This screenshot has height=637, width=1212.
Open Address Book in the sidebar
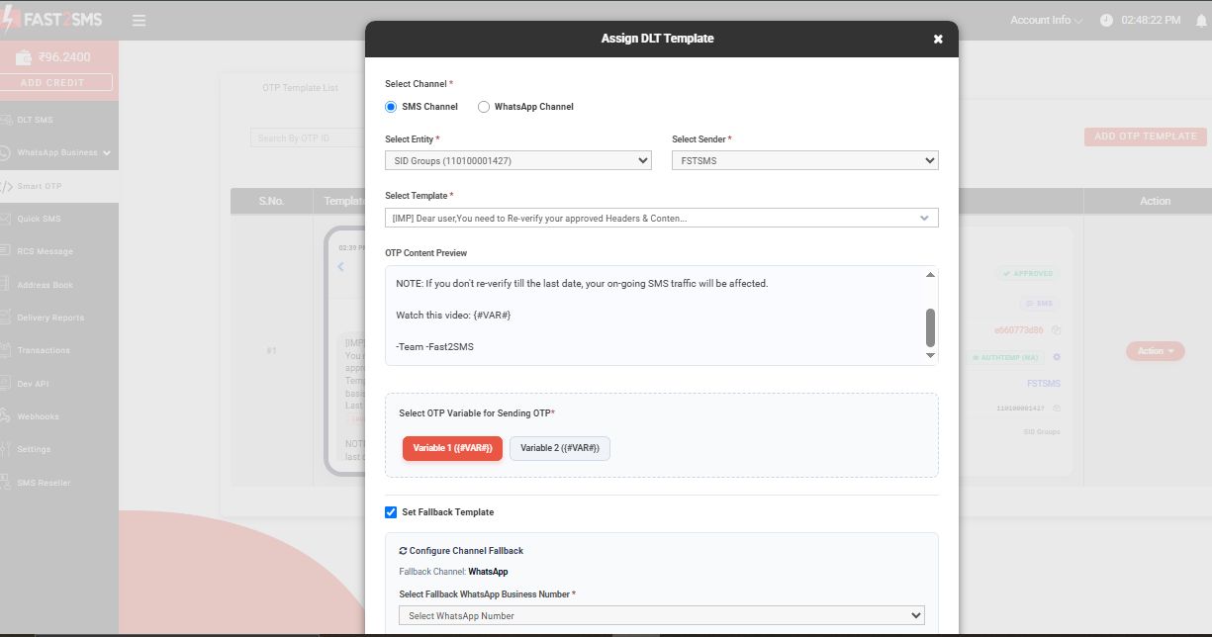[59, 285]
